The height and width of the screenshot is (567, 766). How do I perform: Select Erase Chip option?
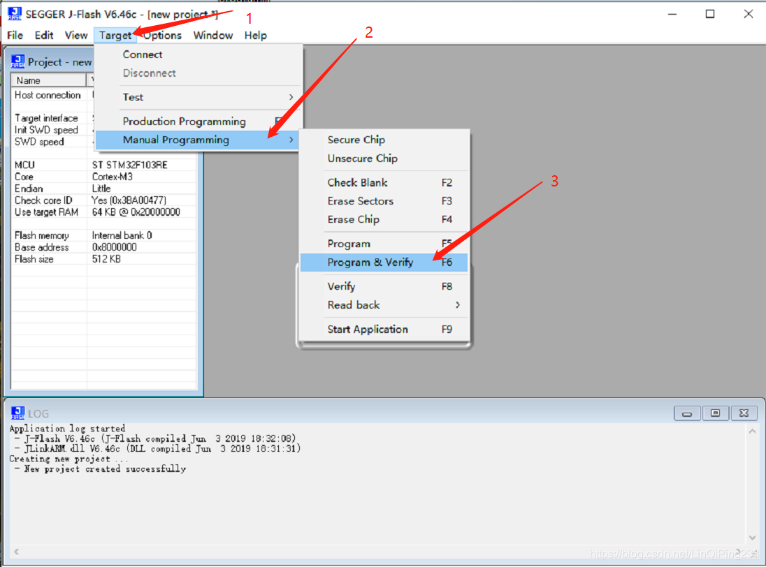pyautogui.click(x=384, y=219)
